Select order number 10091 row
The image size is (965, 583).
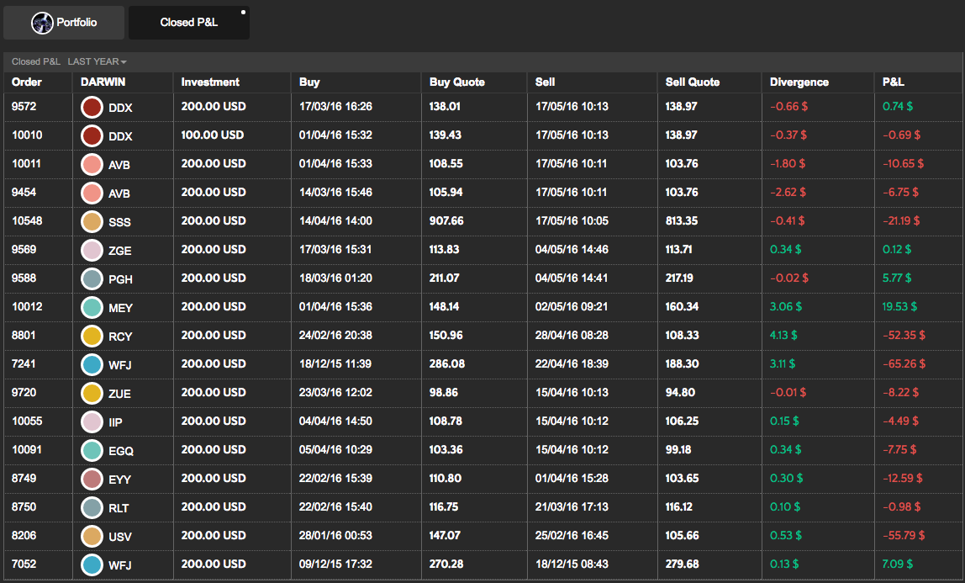[27, 450]
